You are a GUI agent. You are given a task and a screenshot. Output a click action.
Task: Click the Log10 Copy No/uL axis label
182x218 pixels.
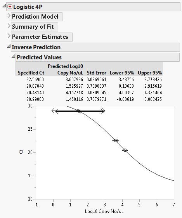coord(104,211)
